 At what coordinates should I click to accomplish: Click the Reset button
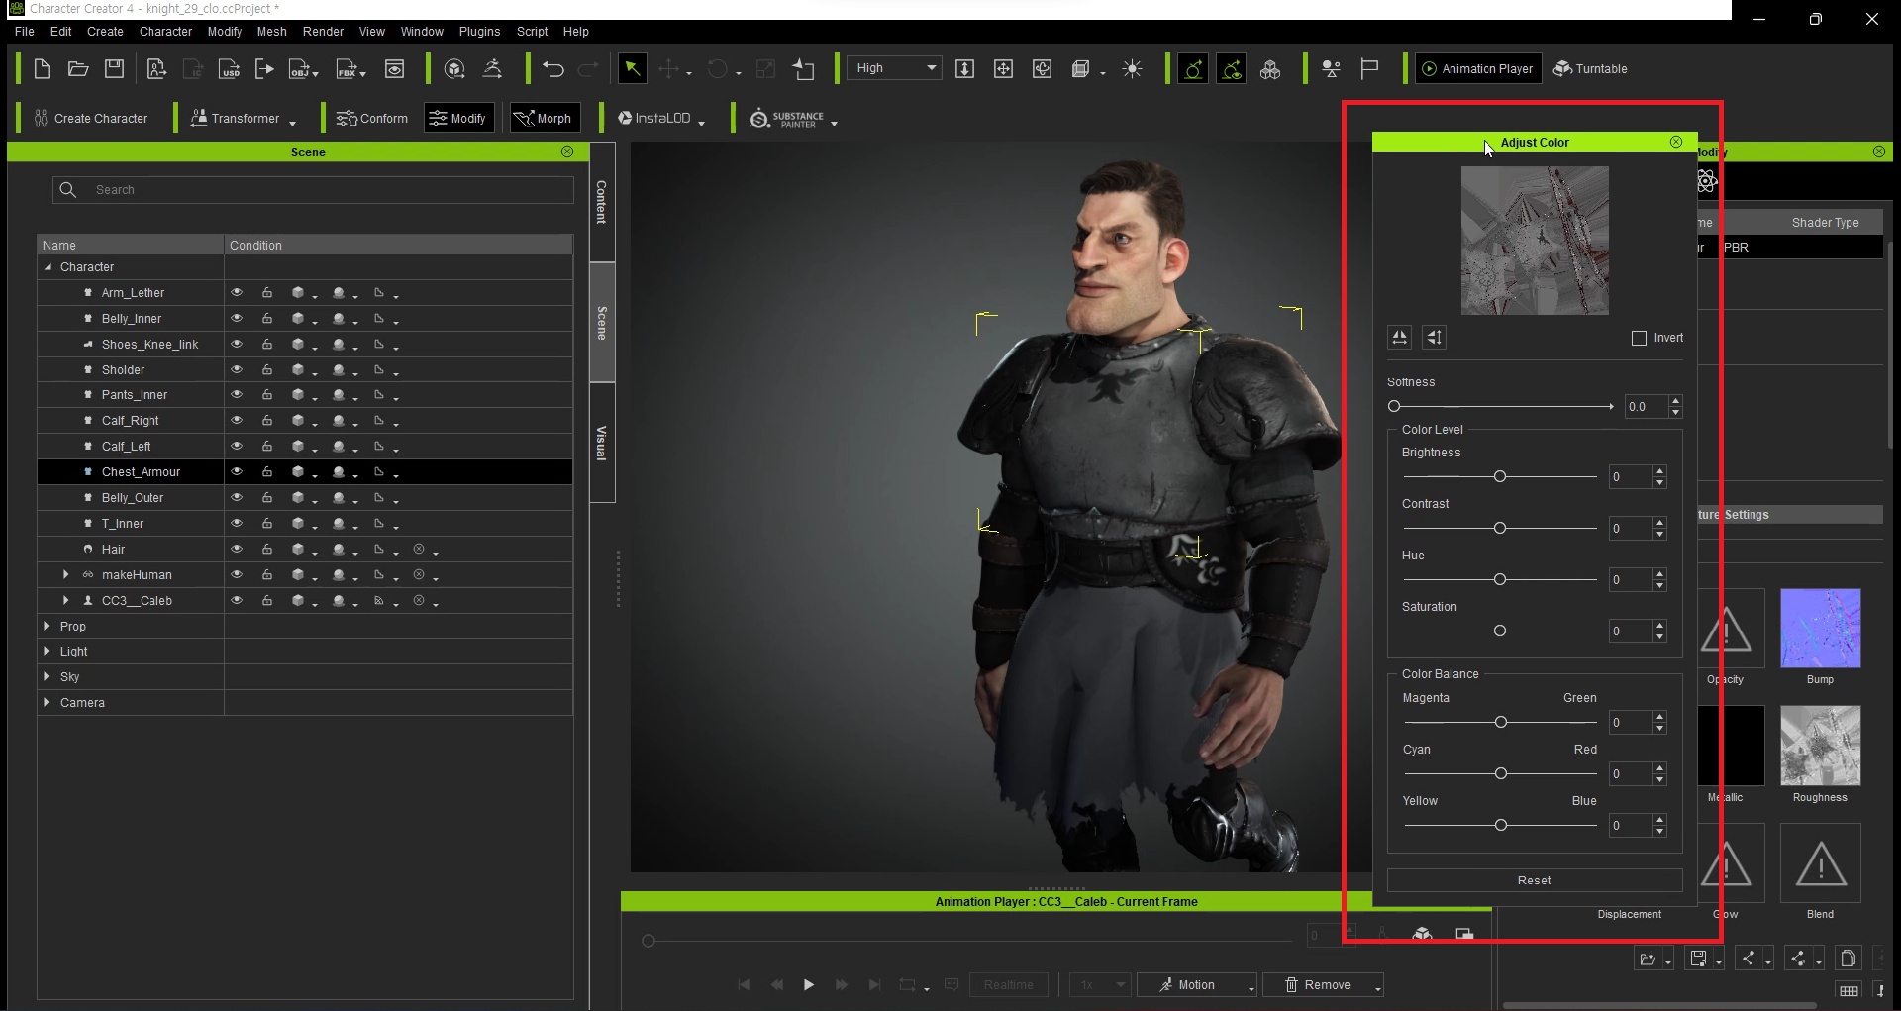(x=1535, y=880)
